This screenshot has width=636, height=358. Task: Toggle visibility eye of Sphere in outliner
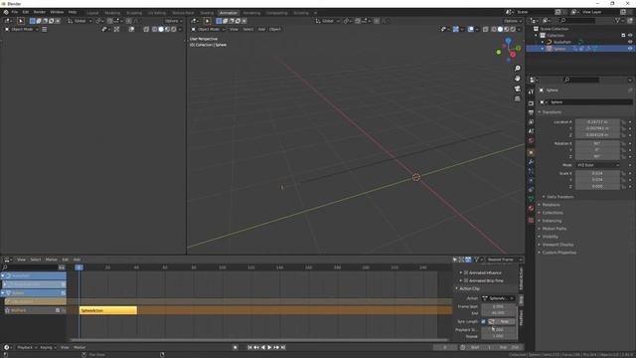[630, 49]
